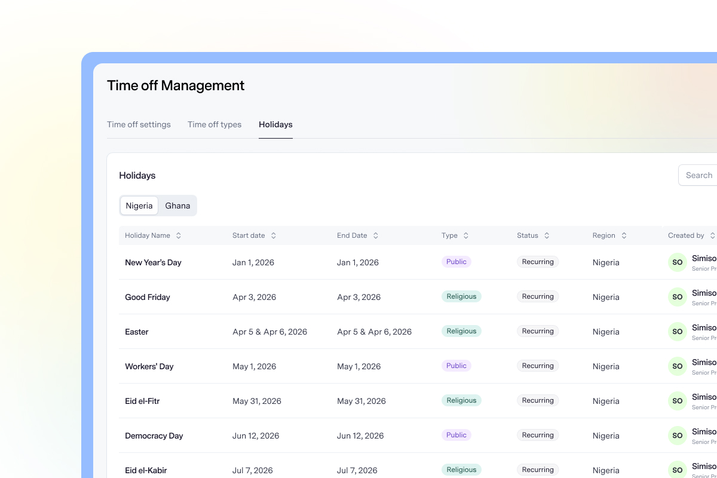Click Recurring status on Workers' Day
Screen dimensions: 717x478
coord(538,366)
